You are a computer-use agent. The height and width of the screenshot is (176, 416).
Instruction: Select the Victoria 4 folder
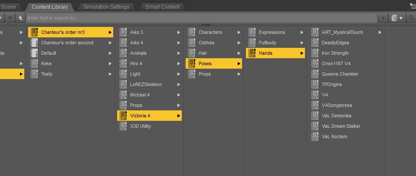(149, 116)
